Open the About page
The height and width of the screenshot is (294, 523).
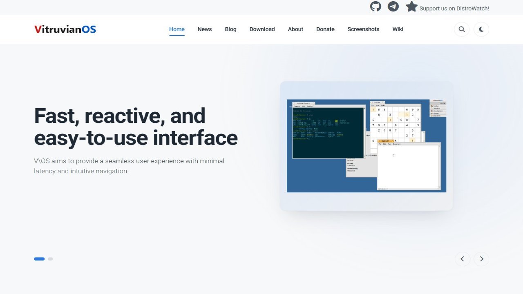click(295, 29)
